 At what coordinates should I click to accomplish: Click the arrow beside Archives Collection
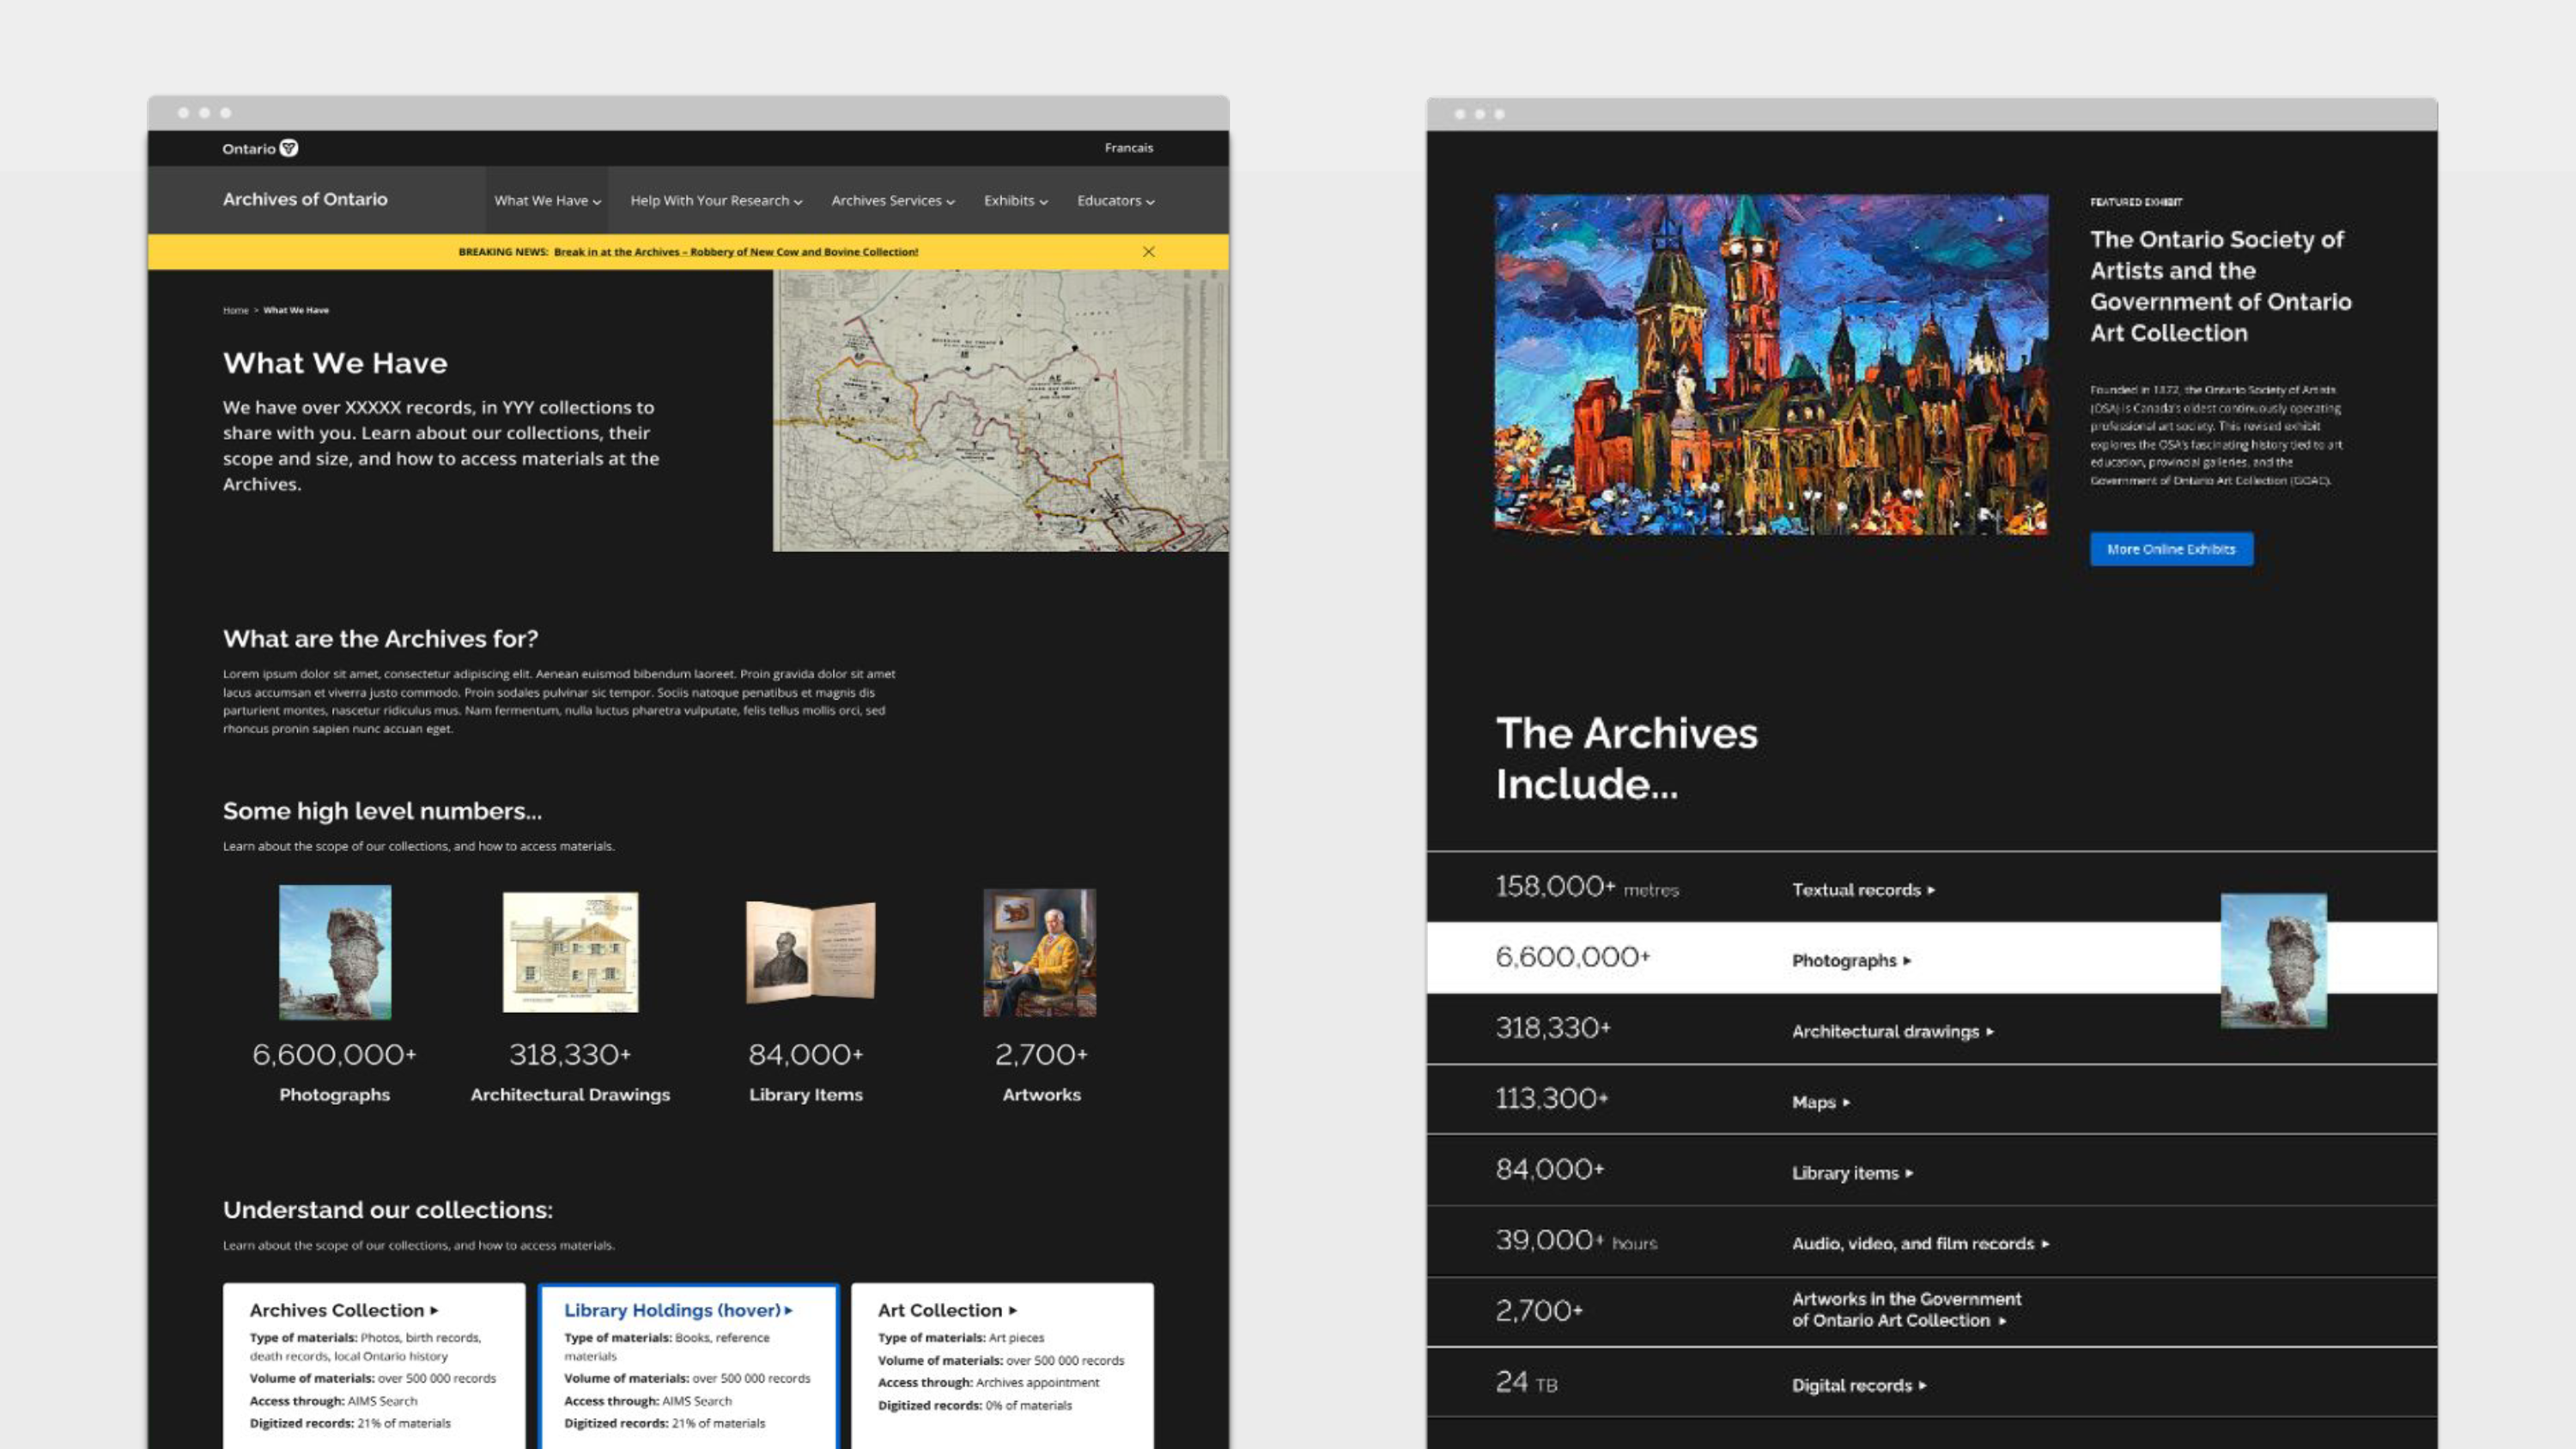tap(434, 1310)
